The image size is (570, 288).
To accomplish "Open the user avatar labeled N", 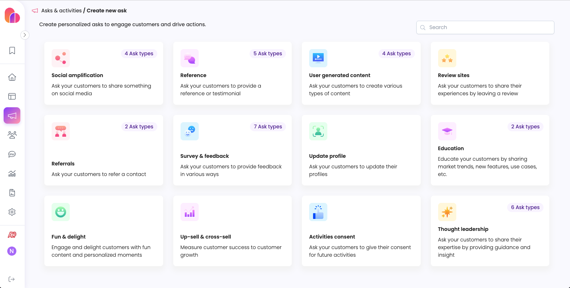I will coord(12,251).
